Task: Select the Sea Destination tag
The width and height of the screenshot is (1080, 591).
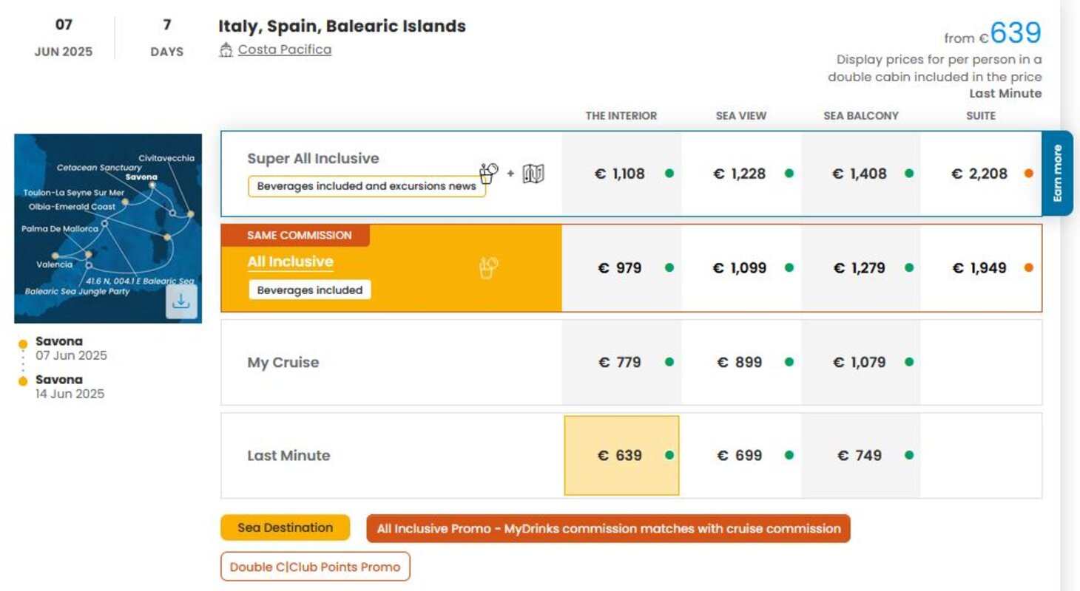Action: [285, 527]
